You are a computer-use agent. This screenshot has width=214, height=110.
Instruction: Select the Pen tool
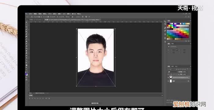[x=26, y=56]
